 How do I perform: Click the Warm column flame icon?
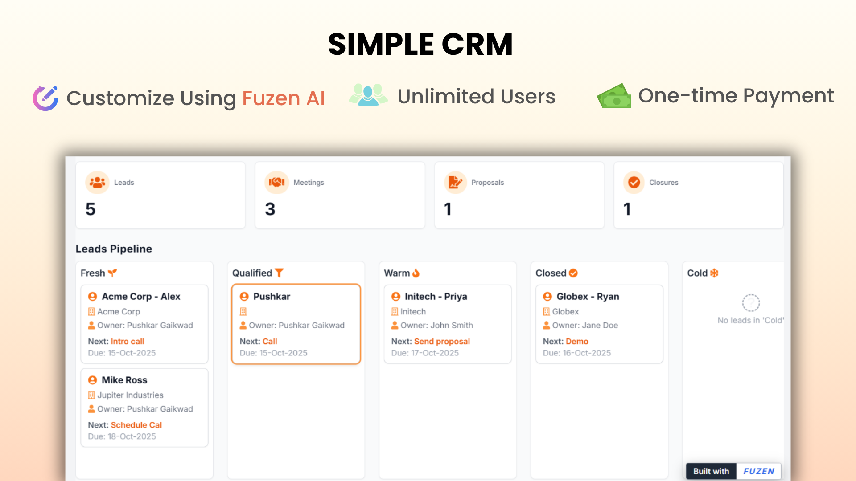coord(416,273)
